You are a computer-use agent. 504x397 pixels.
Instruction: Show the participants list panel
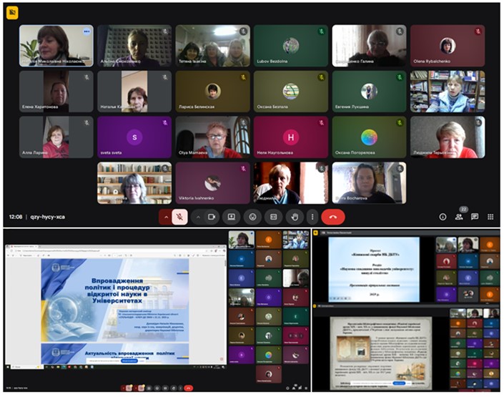coord(459,217)
